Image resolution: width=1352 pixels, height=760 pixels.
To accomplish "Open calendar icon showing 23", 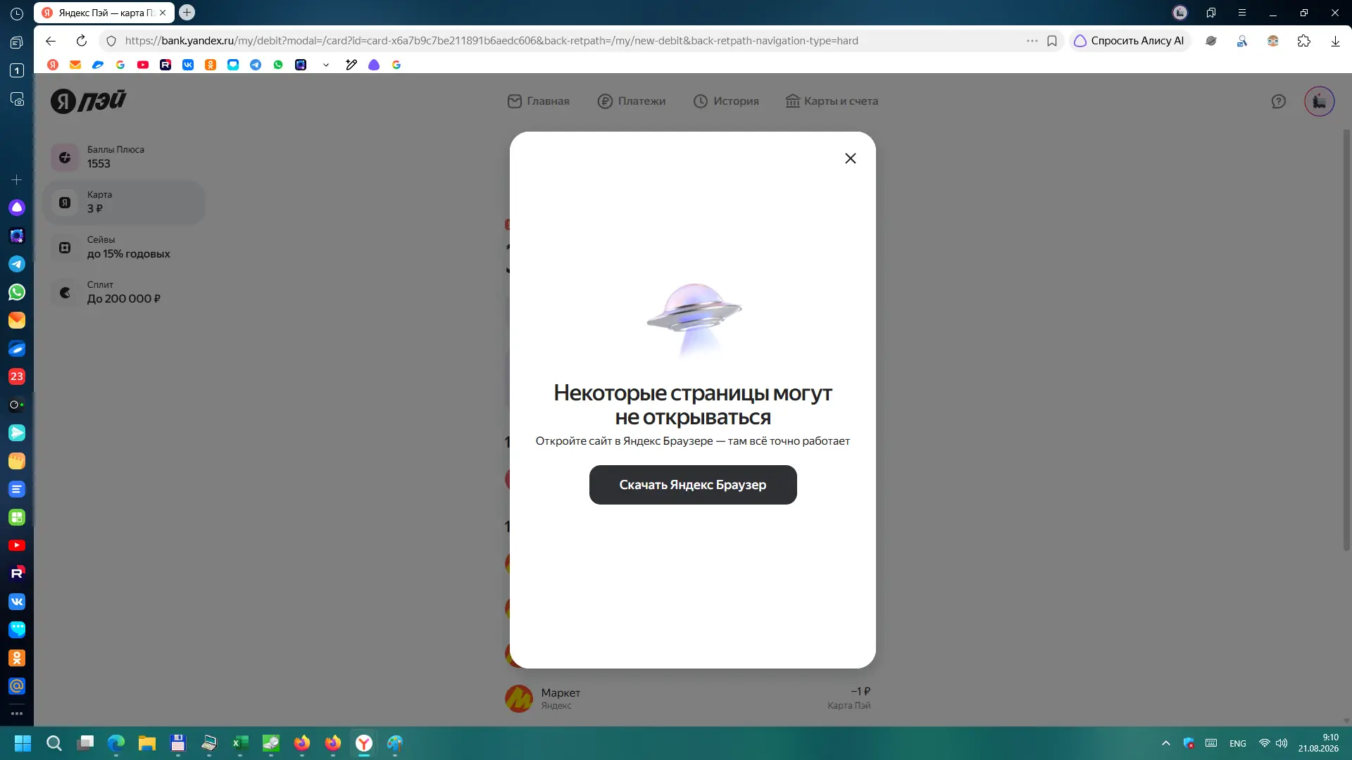I will 17,376.
